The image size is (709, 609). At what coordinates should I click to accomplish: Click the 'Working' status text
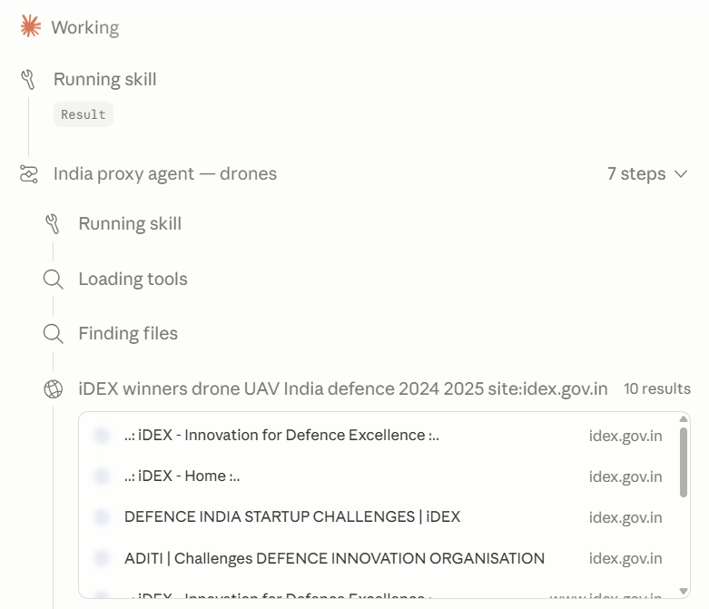pos(85,27)
